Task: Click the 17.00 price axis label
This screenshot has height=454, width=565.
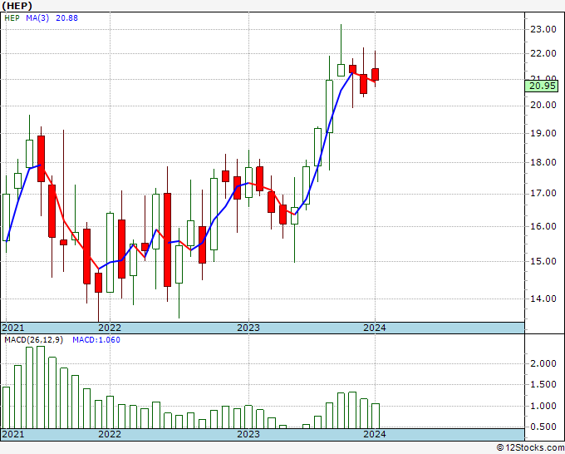Action: coord(543,194)
